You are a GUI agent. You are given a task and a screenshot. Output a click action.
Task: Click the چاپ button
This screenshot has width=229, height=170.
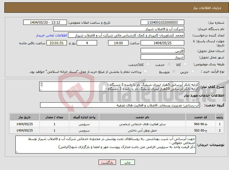pos(128,162)
